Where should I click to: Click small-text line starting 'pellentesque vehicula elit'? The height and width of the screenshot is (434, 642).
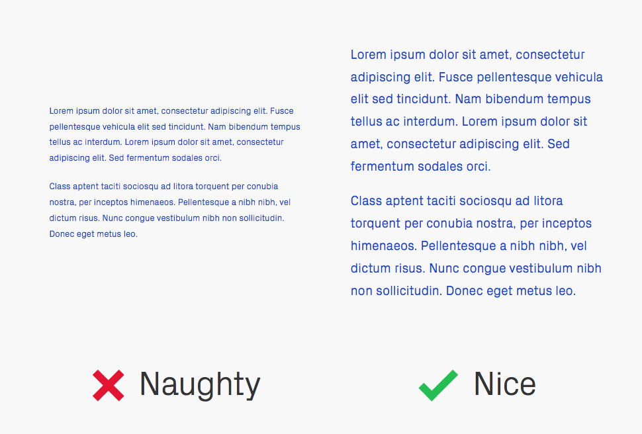[175, 127]
